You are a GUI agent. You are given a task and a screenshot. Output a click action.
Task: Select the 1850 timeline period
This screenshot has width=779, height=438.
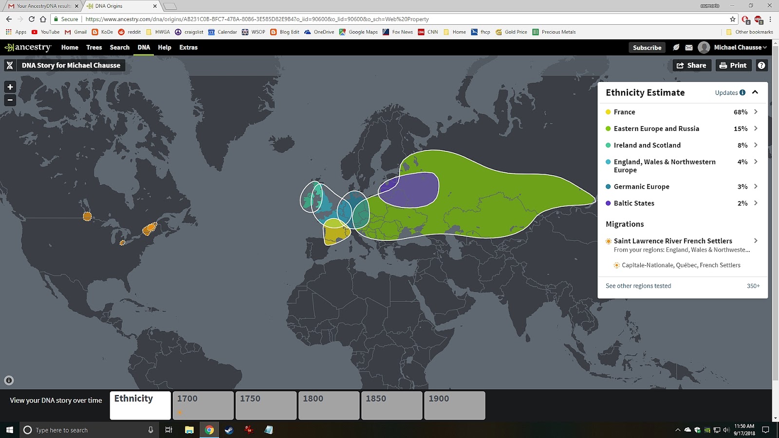pos(391,405)
